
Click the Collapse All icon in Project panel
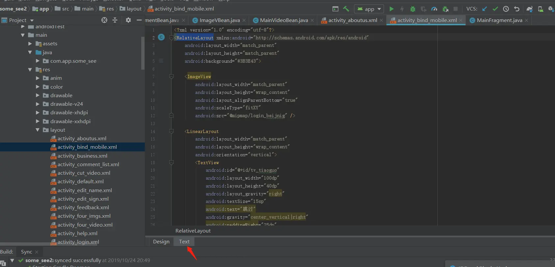click(115, 20)
